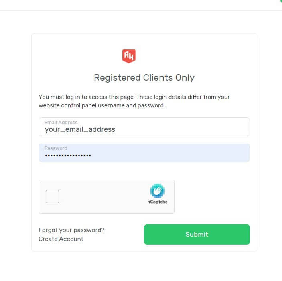Click the 'You must log in' instruction paragraph
The height and width of the screenshot is (281, 282).
[134, 101]
